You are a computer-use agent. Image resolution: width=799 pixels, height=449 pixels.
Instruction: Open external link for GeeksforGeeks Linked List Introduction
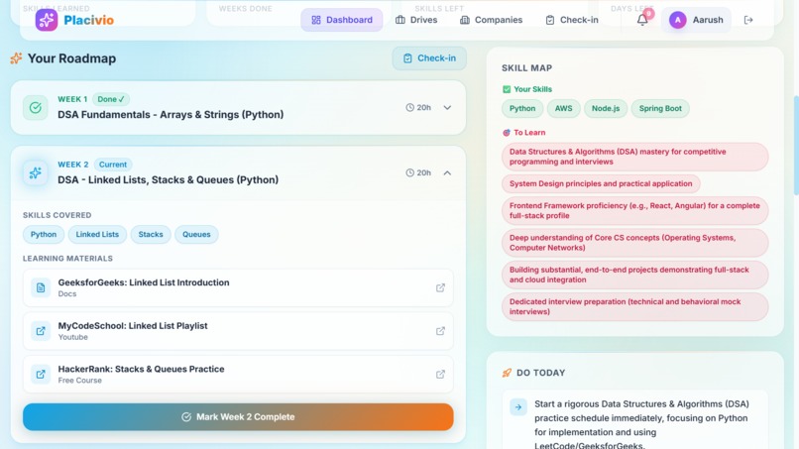pos(440,288)
